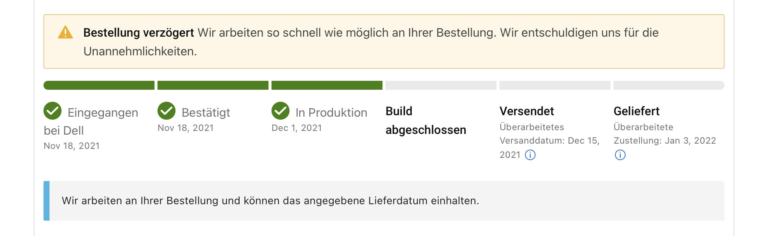Screen dimensions: 768x236
Task: Click the blue-bordered delivery date info message
Action: pos(384,201)
